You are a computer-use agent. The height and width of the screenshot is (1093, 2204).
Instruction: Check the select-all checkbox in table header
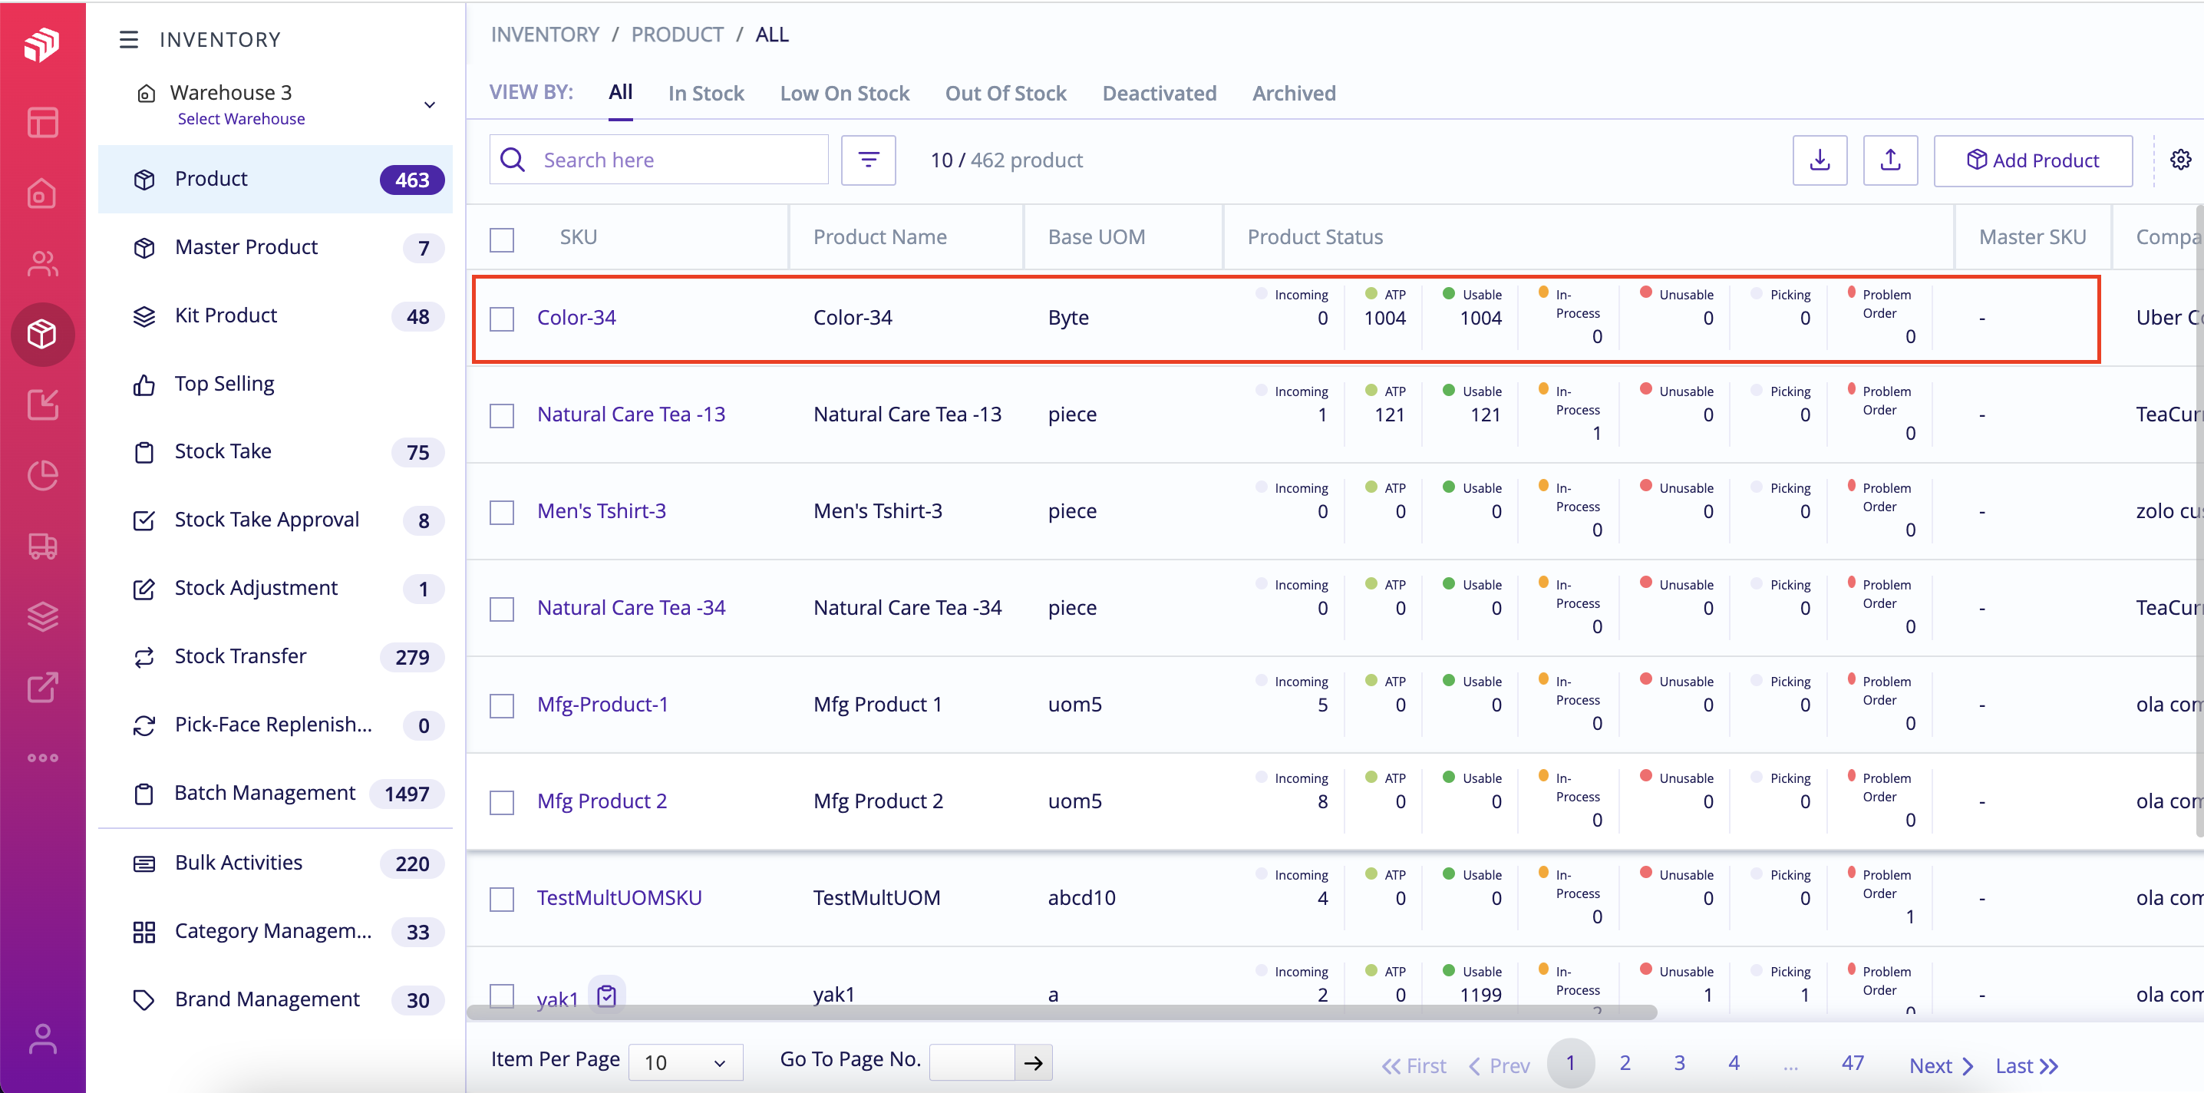[502, 239]
